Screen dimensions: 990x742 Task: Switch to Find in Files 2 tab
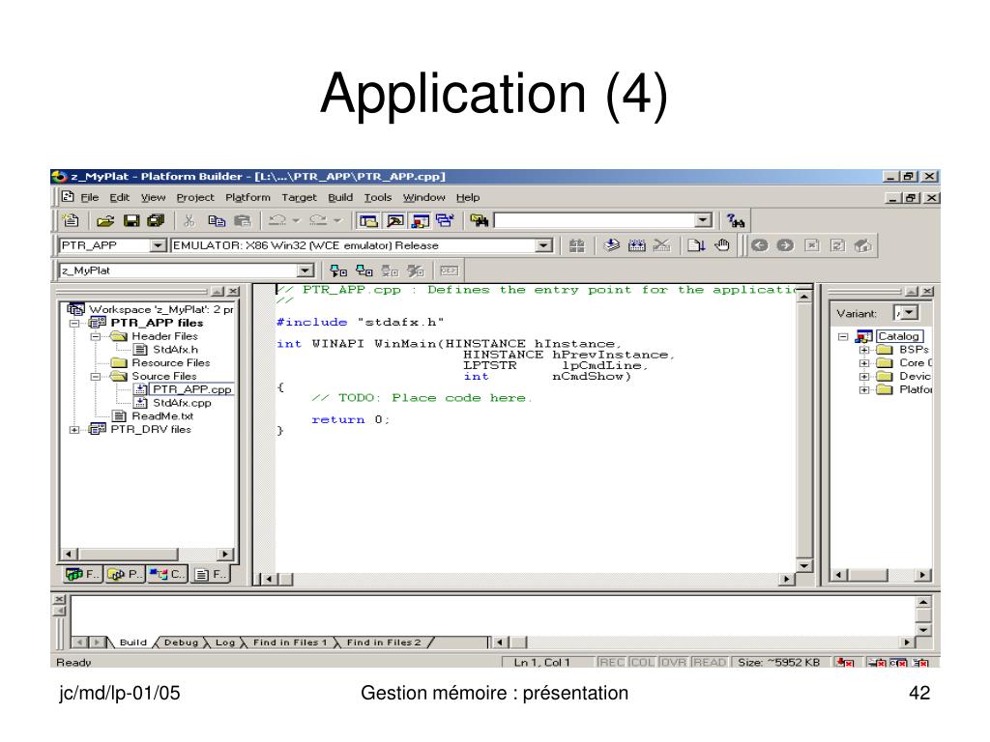pos(383,642)
